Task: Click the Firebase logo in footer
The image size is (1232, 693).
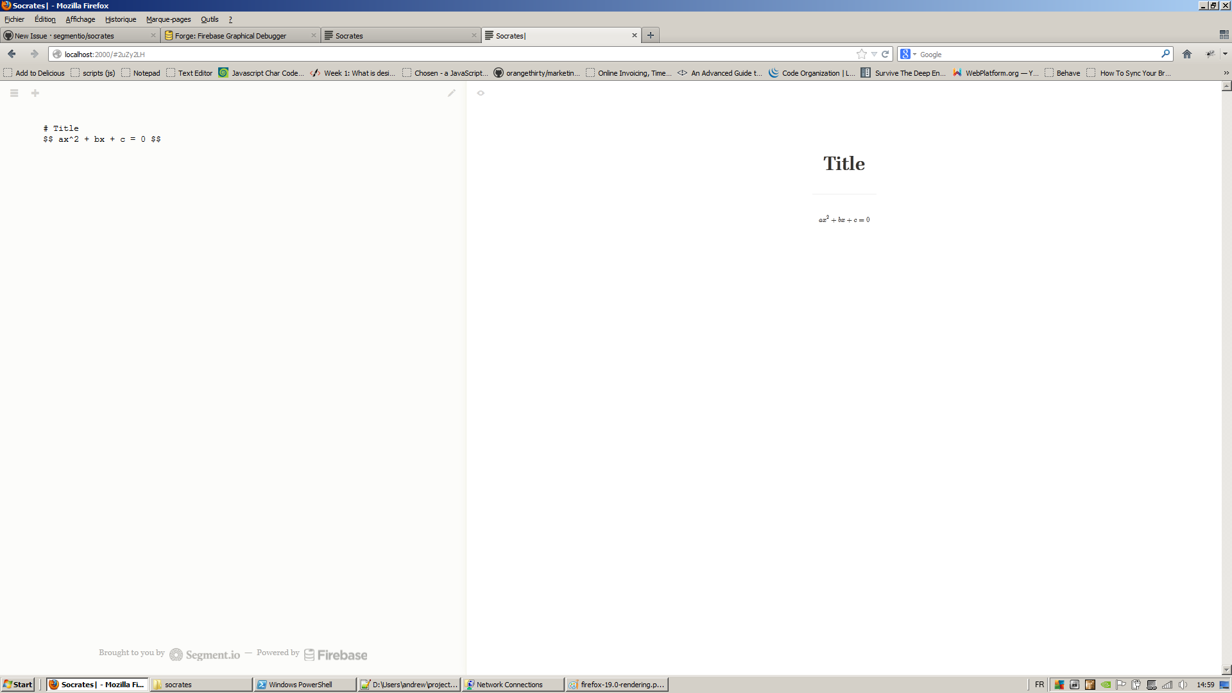Action: tap(335, 654)
